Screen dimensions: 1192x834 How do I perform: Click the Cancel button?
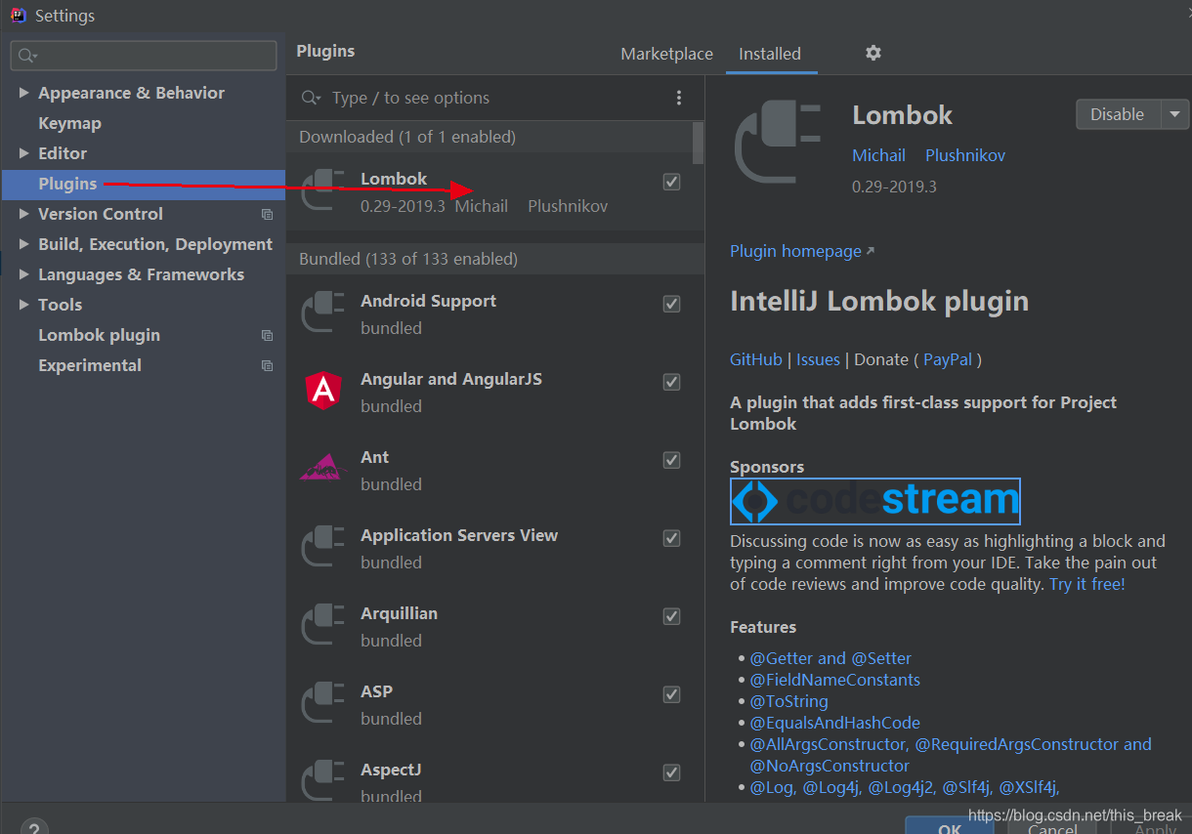pyautogui.click(x=1053, y=826)
